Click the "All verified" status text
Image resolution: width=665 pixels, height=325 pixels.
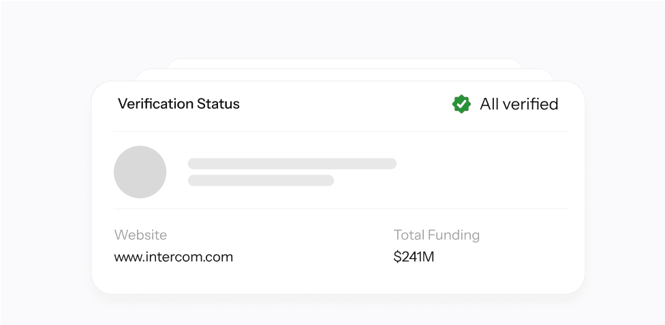click(519, 104)
